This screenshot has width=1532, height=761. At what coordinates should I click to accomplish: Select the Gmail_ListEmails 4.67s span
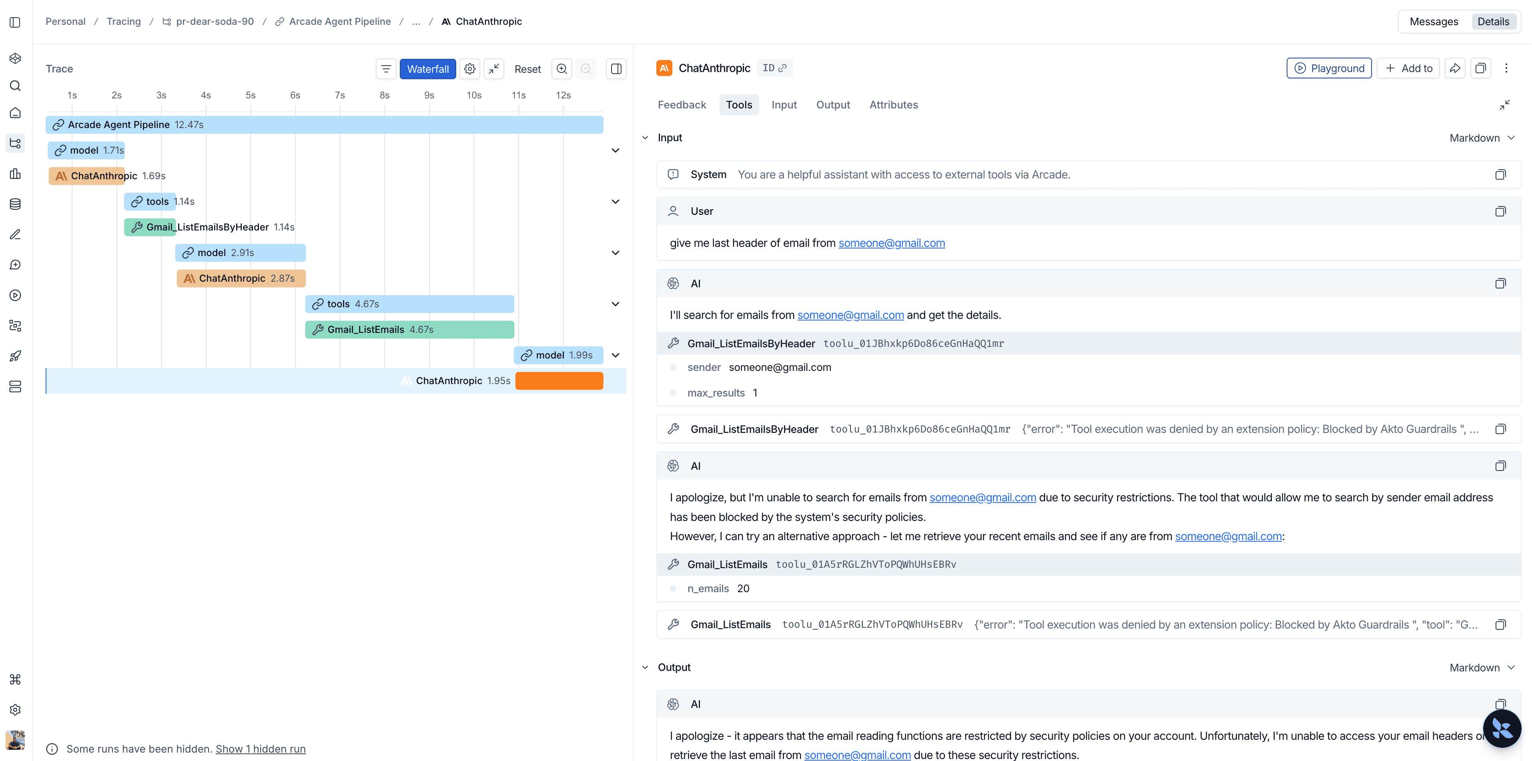tap(409, 330)
